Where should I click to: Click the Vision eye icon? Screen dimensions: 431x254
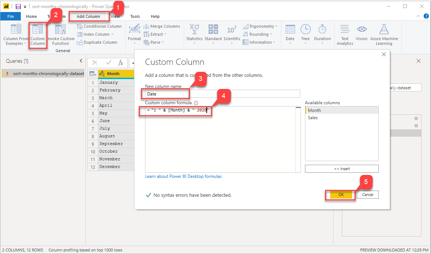[362, 30]
